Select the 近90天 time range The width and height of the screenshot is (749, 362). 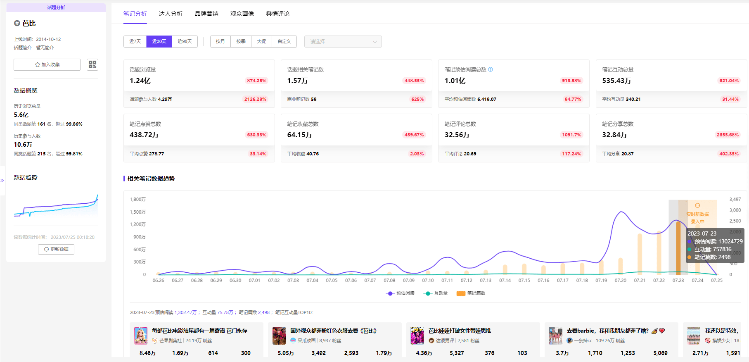pyautogui.click(x=185, y=41)
